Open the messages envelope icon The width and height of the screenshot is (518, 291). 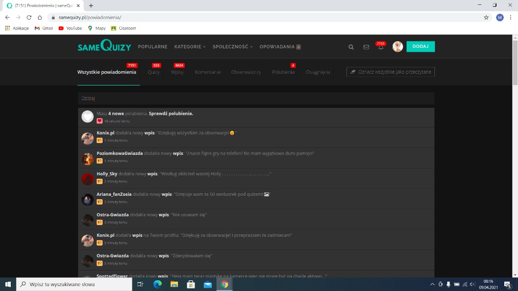coord(366,47)
